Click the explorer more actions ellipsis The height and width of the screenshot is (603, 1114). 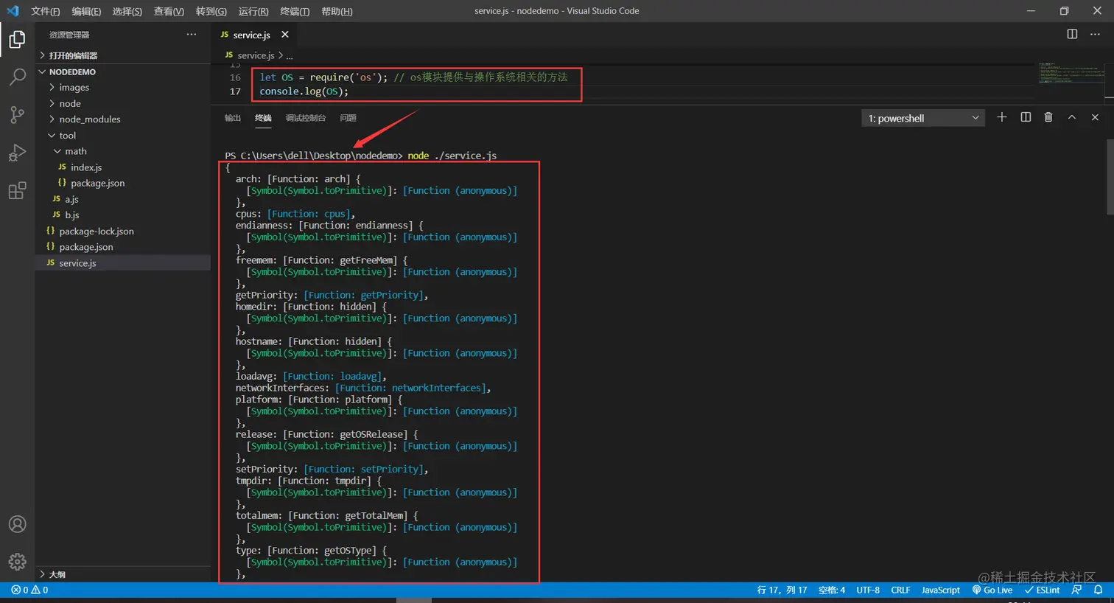tap(192, 35)
